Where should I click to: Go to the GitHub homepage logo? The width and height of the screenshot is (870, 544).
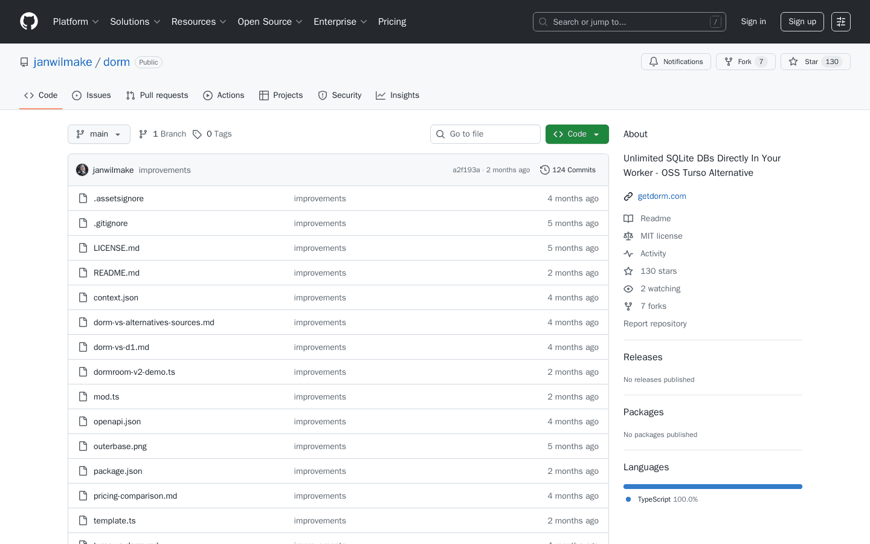[x=29, y=22]
